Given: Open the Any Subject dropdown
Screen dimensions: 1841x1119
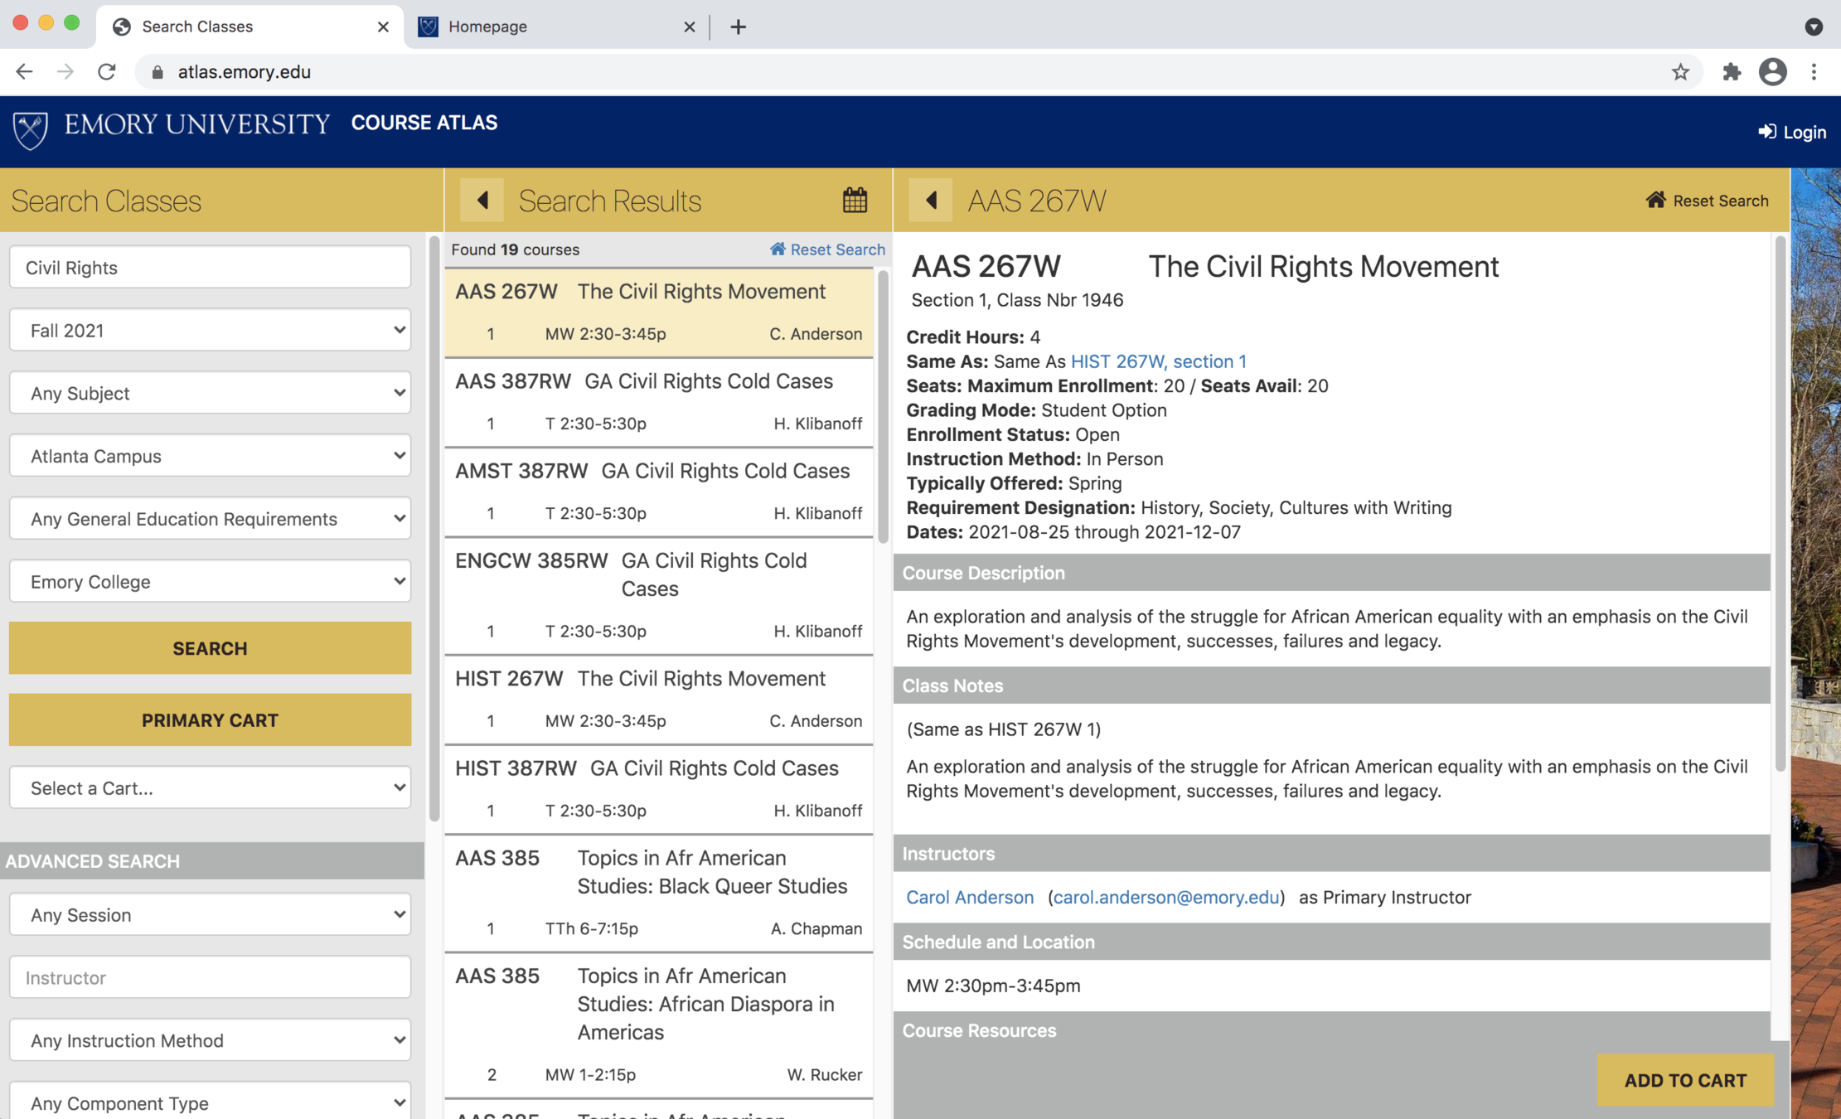Looking at the screenshot, I should 210,393.
